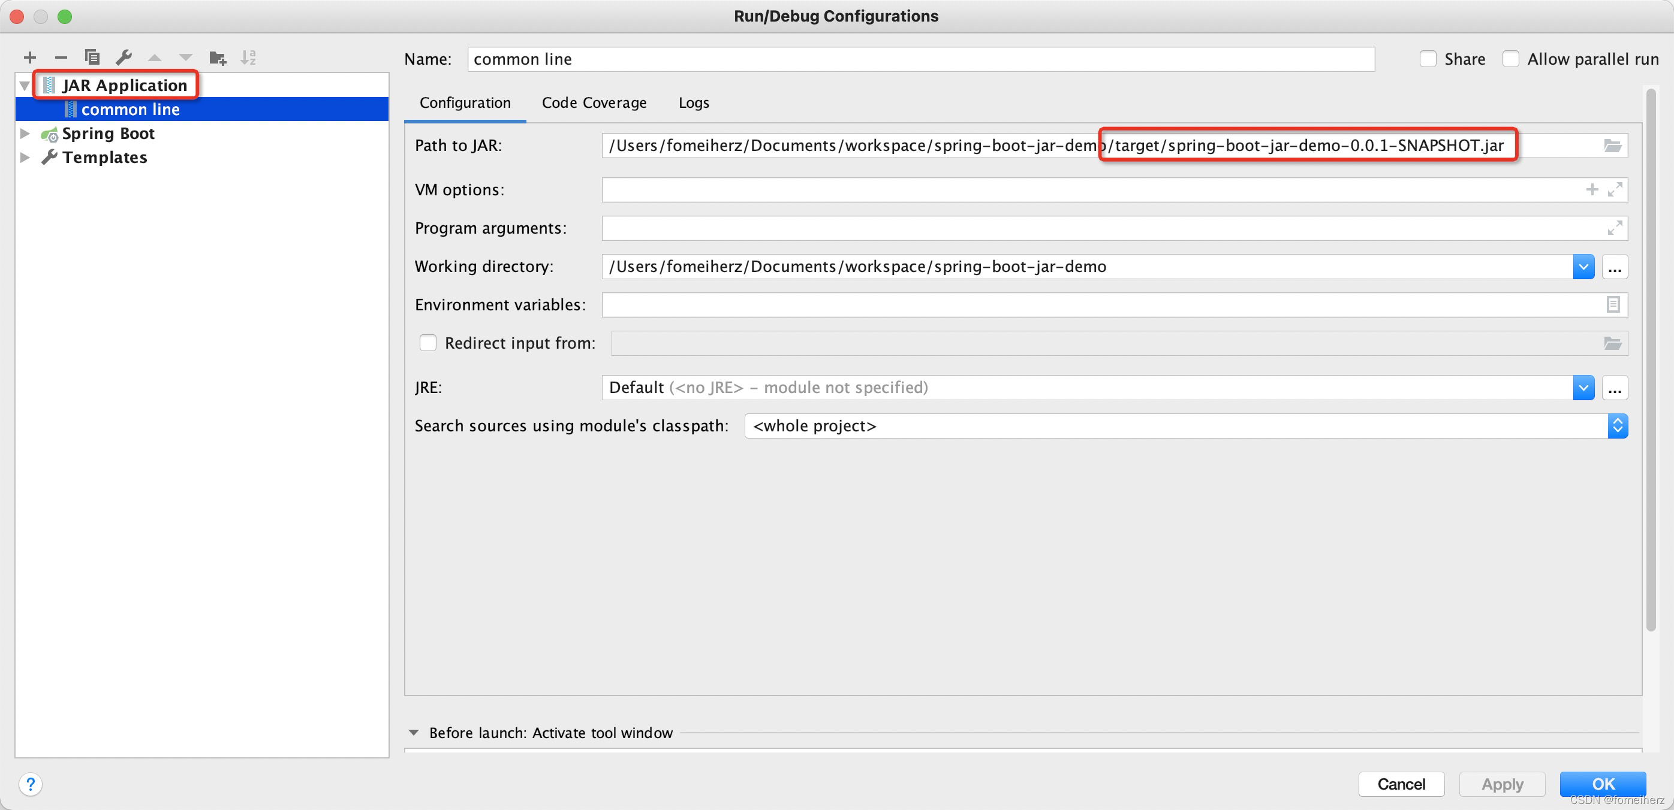Click the Cancel button
Image resolution: width=1674 pixels, height=810 pixels.
[1401, 784]
